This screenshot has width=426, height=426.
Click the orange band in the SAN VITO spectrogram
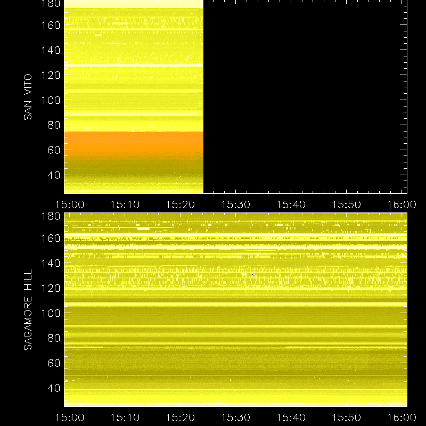click(134, 144)
